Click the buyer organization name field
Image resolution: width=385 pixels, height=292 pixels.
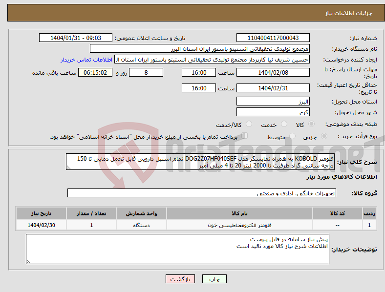click(200, 48)
